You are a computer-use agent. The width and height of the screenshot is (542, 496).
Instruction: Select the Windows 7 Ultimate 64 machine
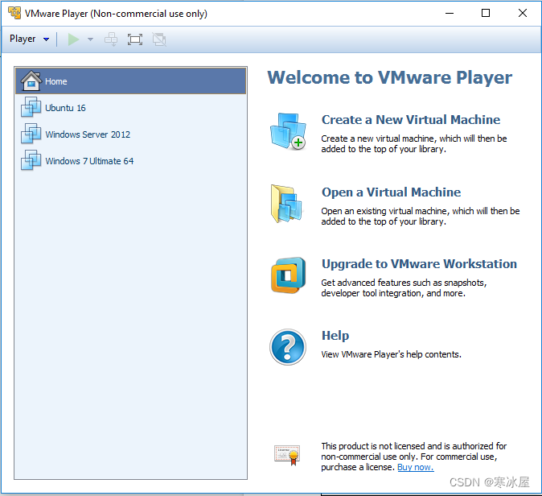(x=130, y=161)
